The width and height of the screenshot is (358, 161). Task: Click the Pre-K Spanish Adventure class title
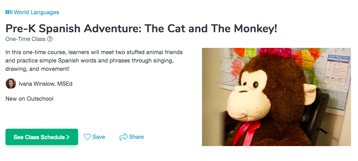(141, 28)
